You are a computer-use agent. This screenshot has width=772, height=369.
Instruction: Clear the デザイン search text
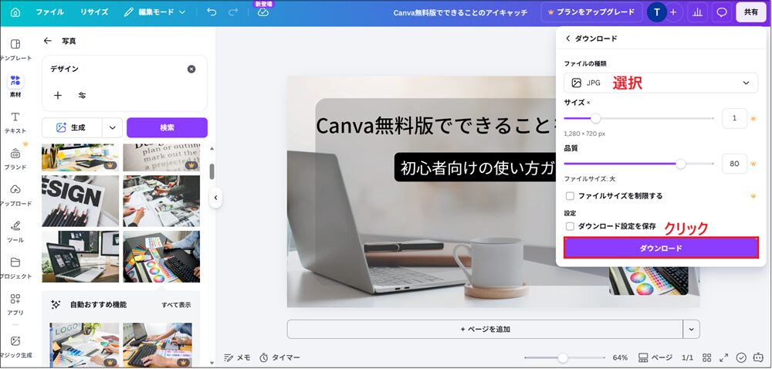click(191, 69)
